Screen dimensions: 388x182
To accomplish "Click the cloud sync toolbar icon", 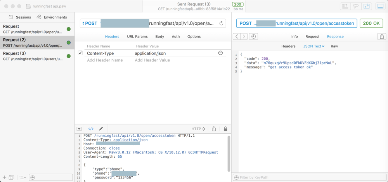I will [x=356, y=7].
